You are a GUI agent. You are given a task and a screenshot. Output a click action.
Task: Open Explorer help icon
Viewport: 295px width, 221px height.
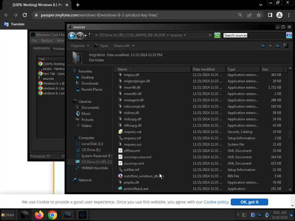click(x=286, y=46)
